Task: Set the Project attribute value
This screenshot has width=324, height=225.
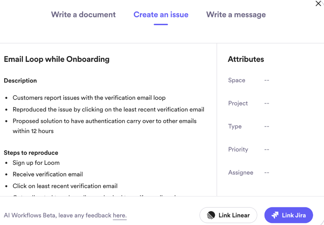Action: pyautogui.click(x=266, y=103)
